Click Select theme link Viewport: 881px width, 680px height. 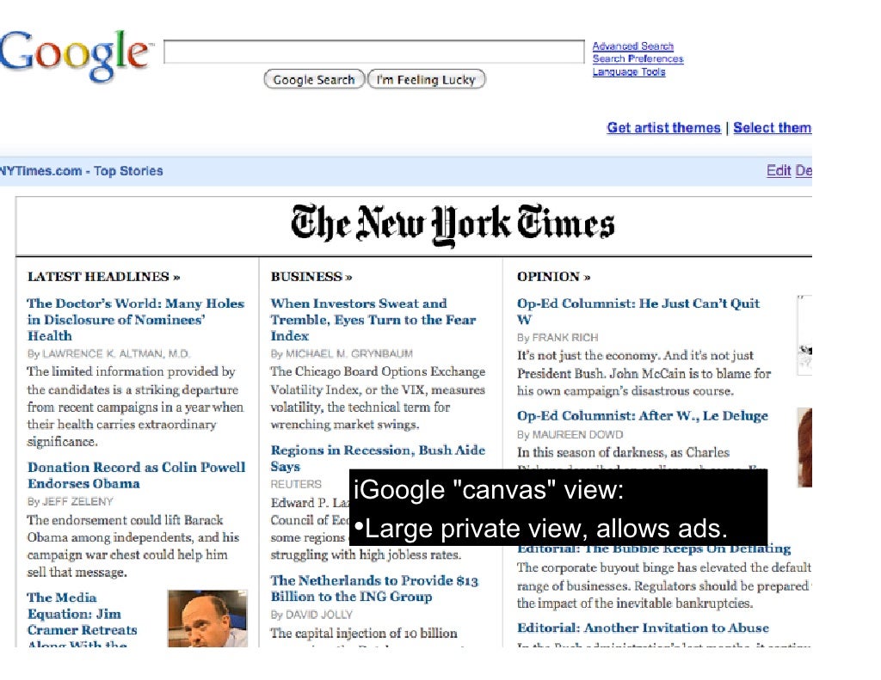pyautogui.click(x=772, y=127)
